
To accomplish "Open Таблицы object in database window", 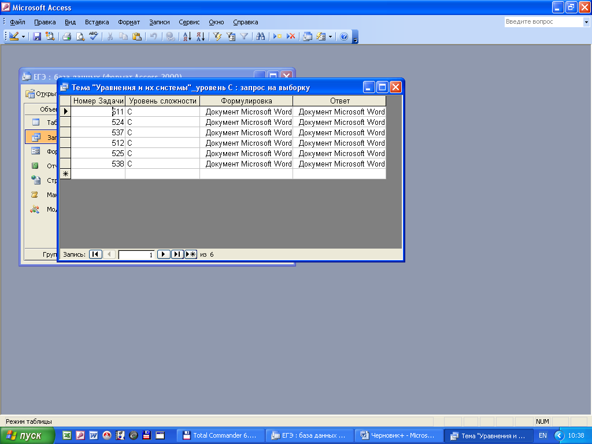I will click(x=42, y=123).
